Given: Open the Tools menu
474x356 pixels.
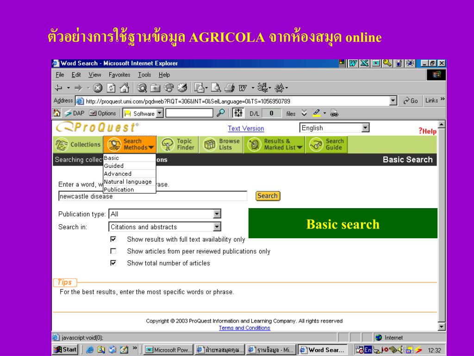Looking at the screenshot, I should pyautogui.click(x=144, y=75).
